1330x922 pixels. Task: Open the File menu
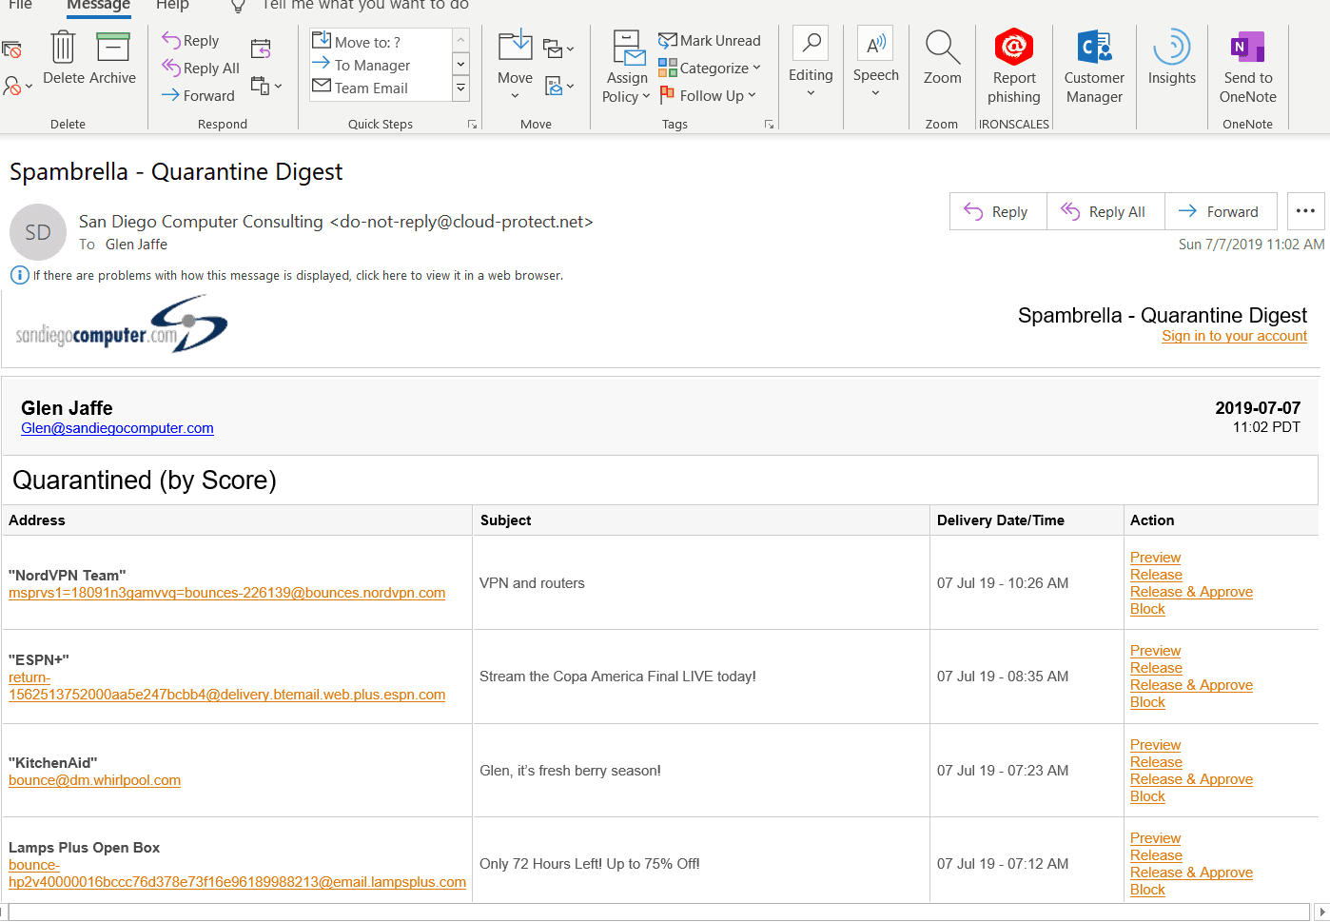coord(20,5)
